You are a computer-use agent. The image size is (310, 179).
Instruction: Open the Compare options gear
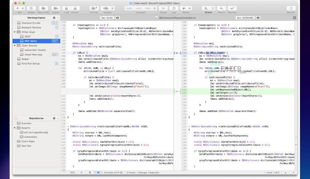155,9
